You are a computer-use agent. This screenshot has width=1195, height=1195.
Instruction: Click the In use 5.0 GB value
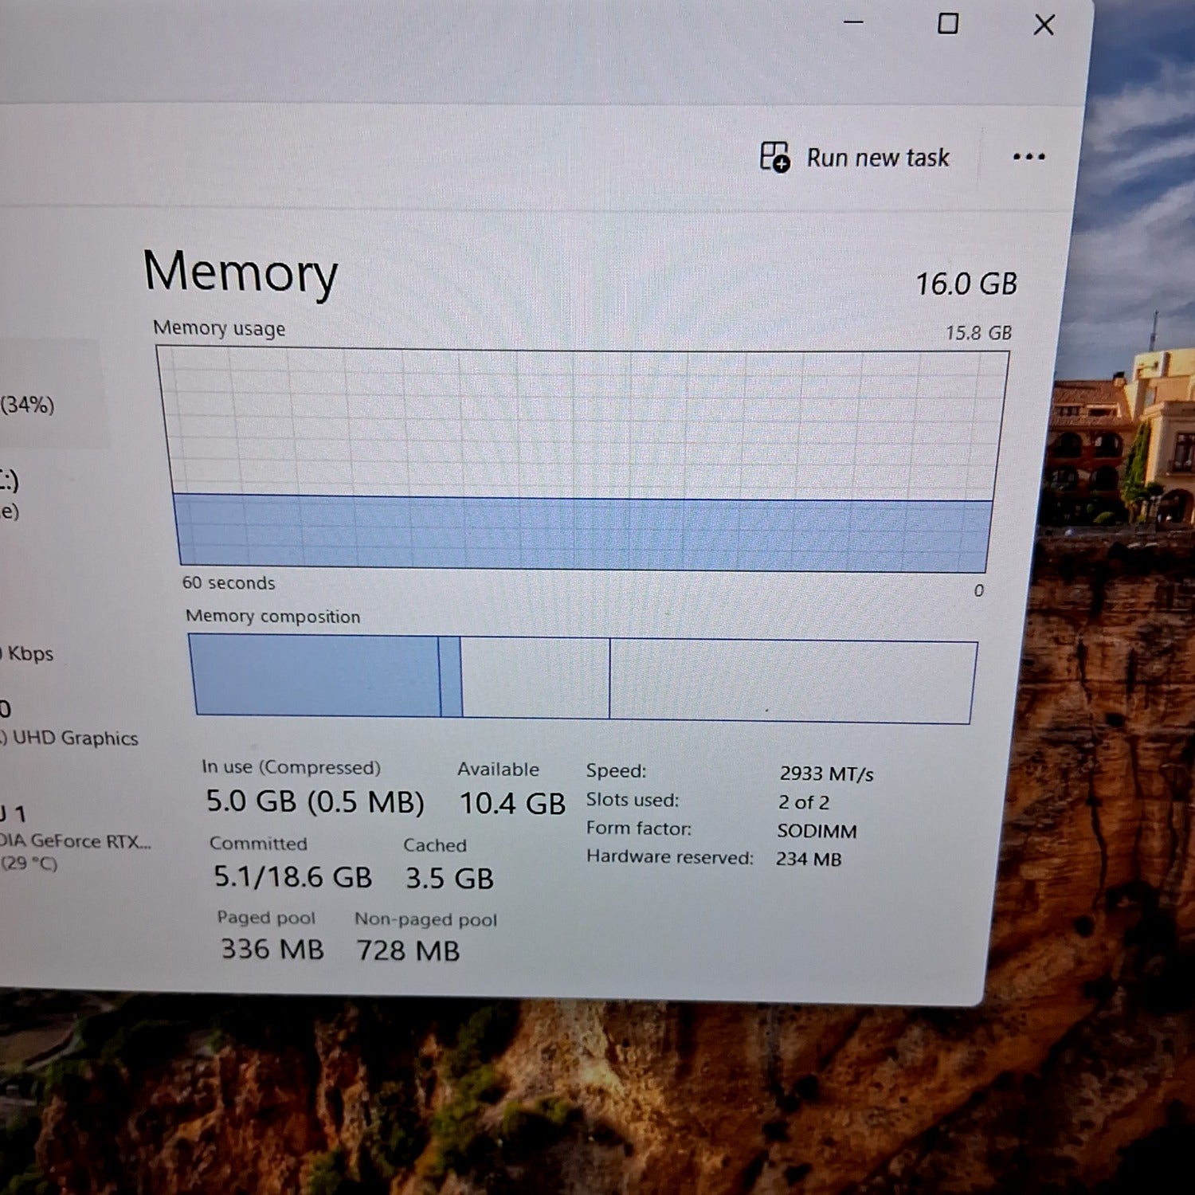(315, 801)
